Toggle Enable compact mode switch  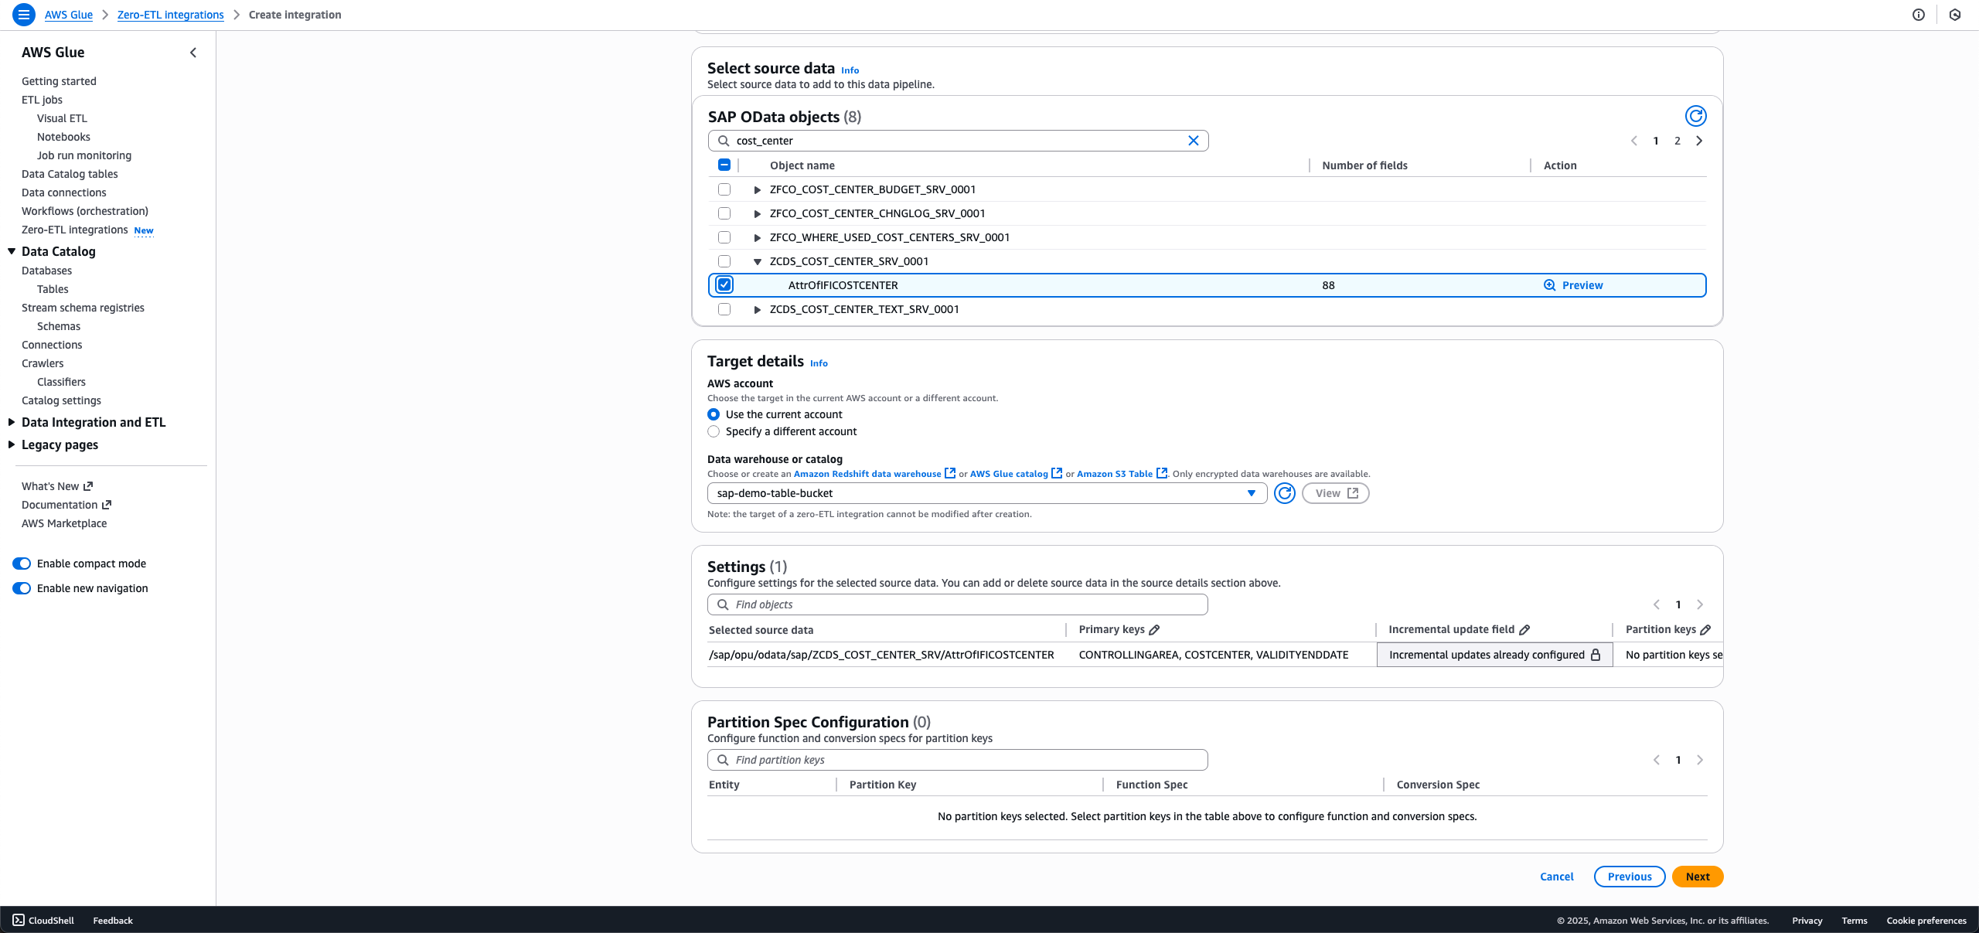click(x=22, y=564)
